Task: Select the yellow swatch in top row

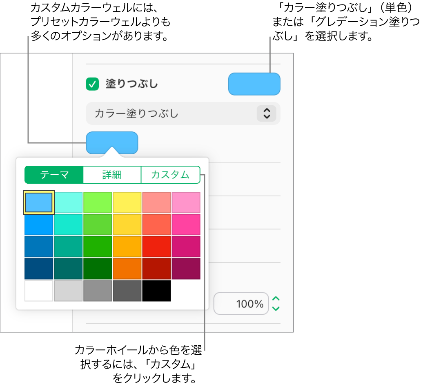Action: [x=127, y=202]
